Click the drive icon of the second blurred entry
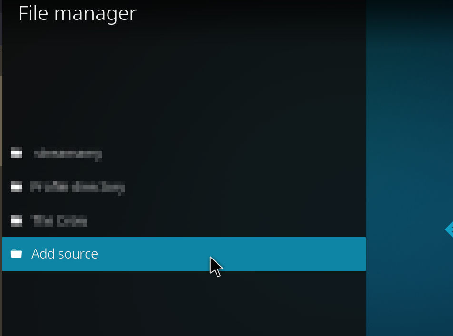 (17, 187)
